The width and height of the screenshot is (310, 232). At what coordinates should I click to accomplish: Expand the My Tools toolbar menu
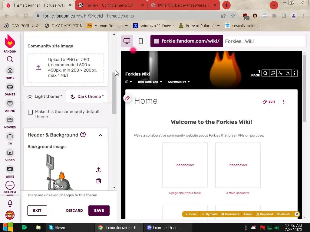(x=209, y=214)
